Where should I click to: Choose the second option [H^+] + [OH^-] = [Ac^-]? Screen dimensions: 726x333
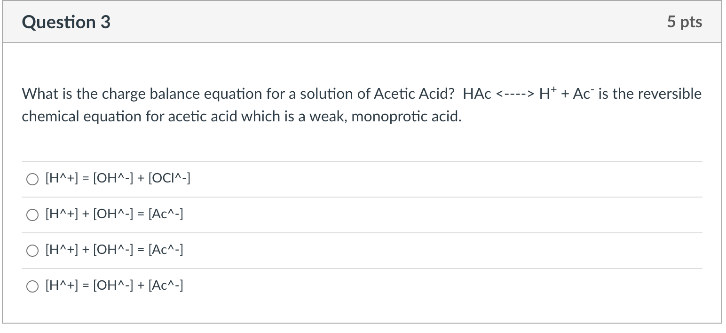coord(32,214)
